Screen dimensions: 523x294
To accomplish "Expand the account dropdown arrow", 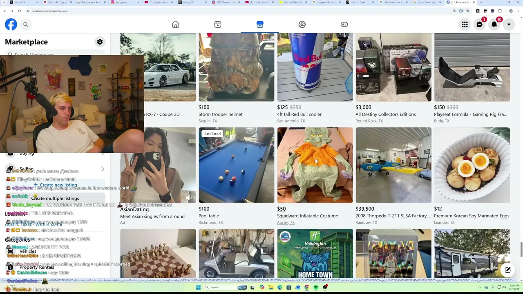I will pos(509,25).
